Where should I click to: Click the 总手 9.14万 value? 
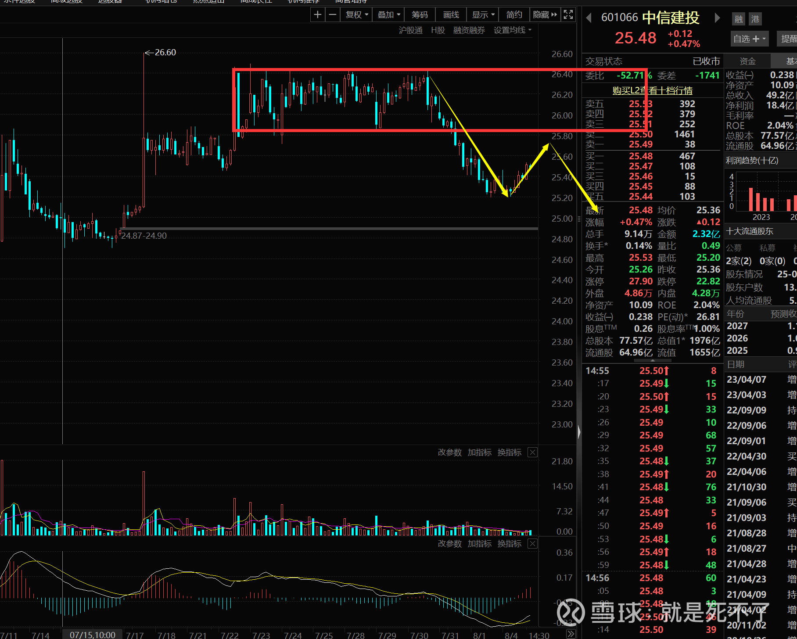(x=638, y=234)
